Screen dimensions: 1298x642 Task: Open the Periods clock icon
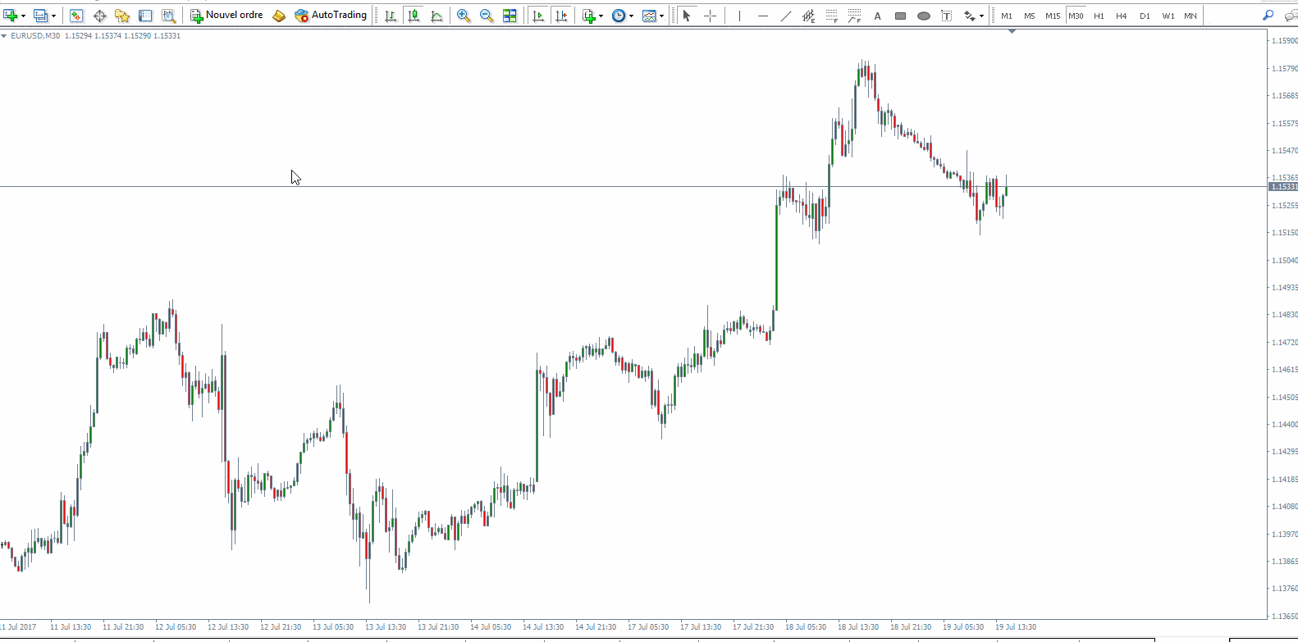click(619, 16)
